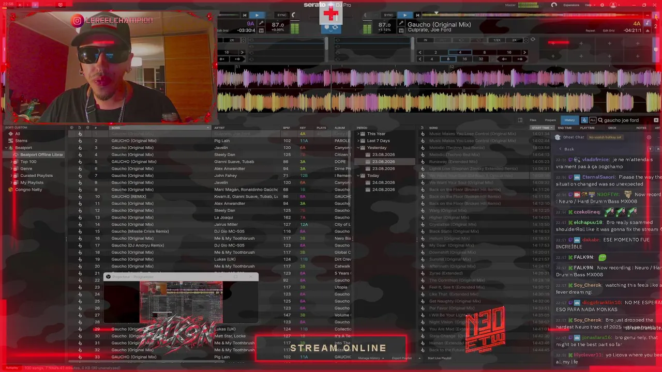Toggle the library panel layout icon
The width and height of the screenshot is (662, 372).
pos(520,120)
